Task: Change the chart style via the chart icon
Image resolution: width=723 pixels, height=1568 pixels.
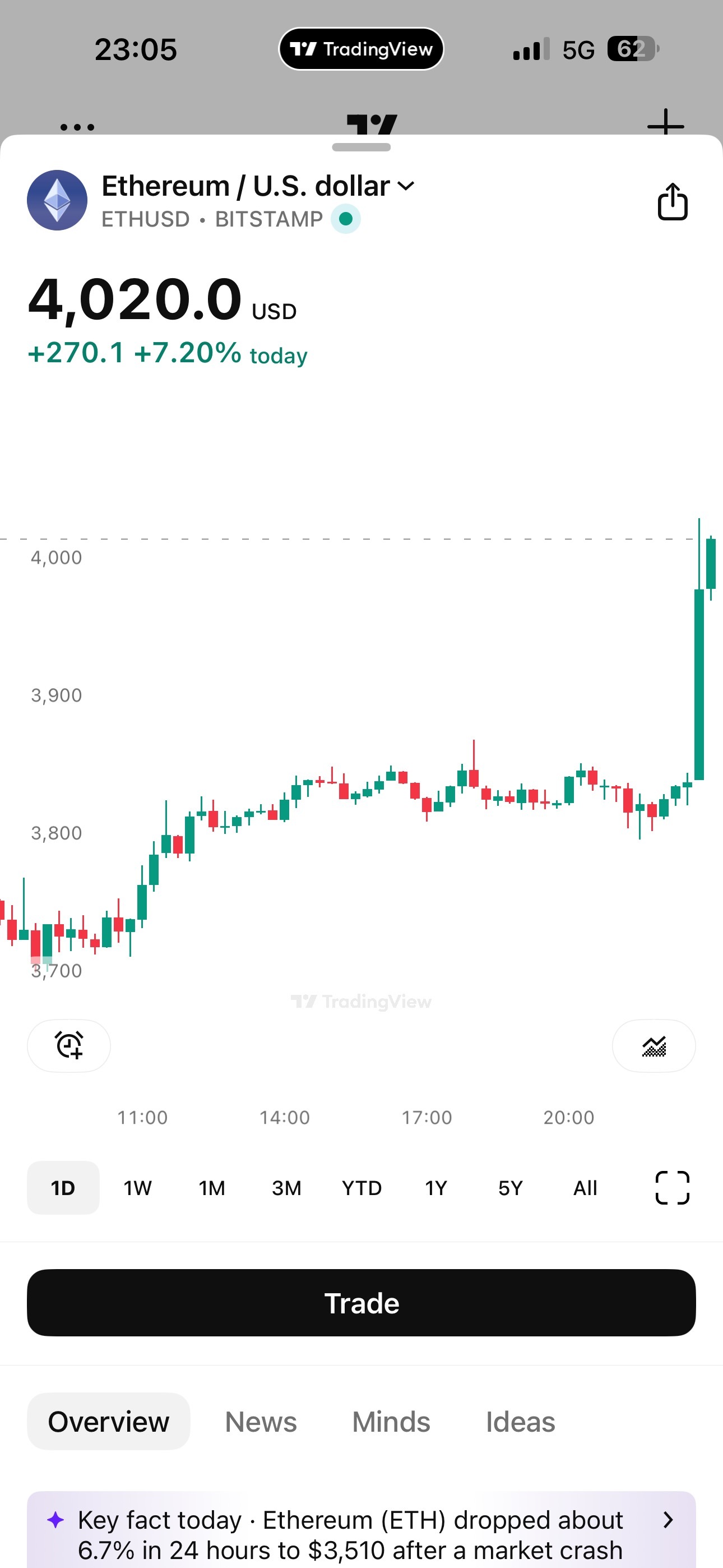Action: pos(653,1046)
